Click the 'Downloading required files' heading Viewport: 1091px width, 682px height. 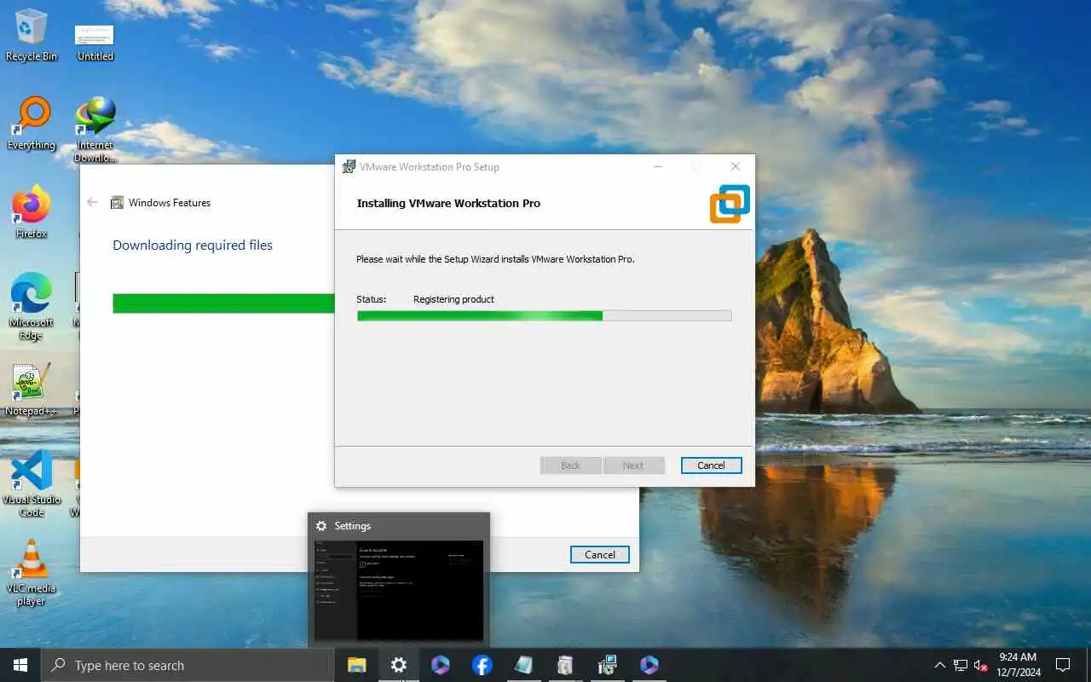tap(193, 246)
